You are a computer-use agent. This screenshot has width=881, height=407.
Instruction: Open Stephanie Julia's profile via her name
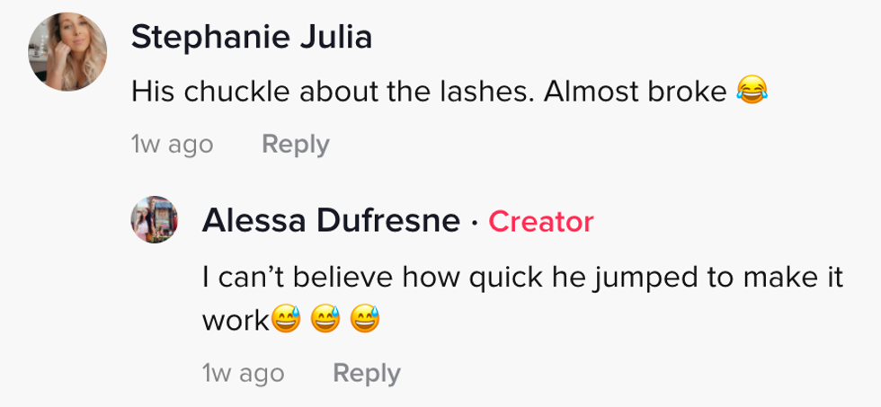pyautogui.click(x=251, y=38)
